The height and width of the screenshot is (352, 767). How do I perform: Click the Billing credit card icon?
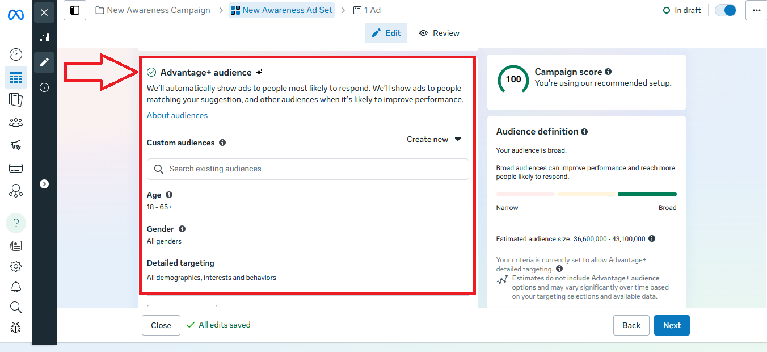(x=16, y=168)
